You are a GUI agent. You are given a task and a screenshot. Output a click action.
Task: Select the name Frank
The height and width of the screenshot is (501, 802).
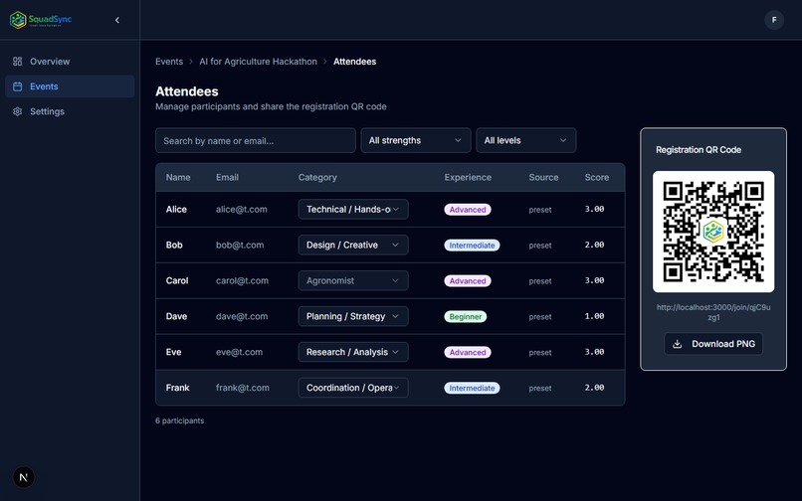(177, 388)
